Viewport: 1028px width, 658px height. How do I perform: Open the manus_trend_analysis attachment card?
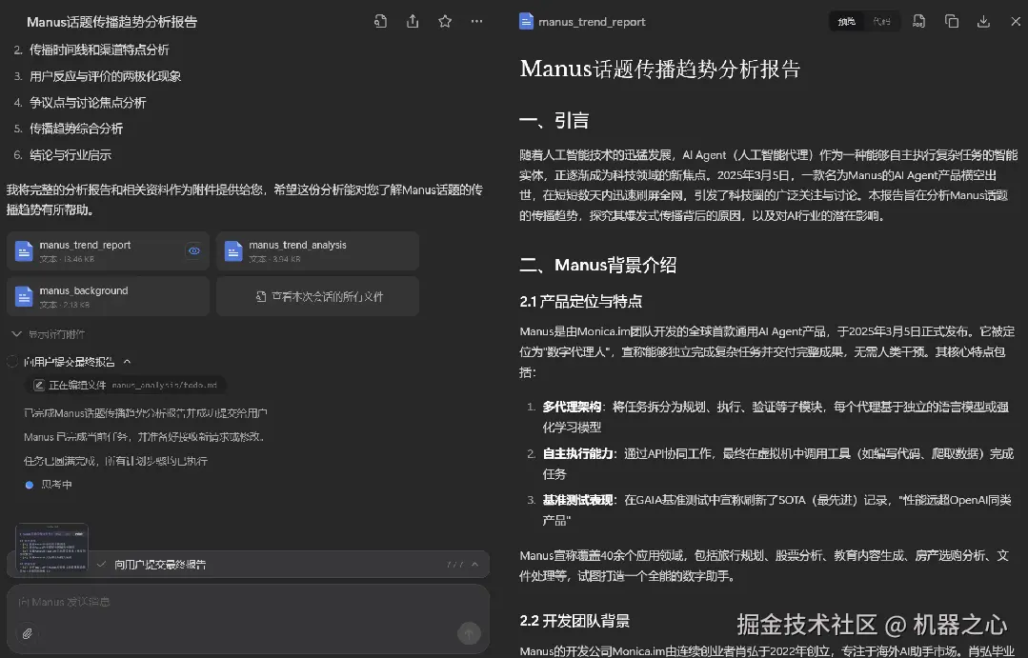pos(317,251)
